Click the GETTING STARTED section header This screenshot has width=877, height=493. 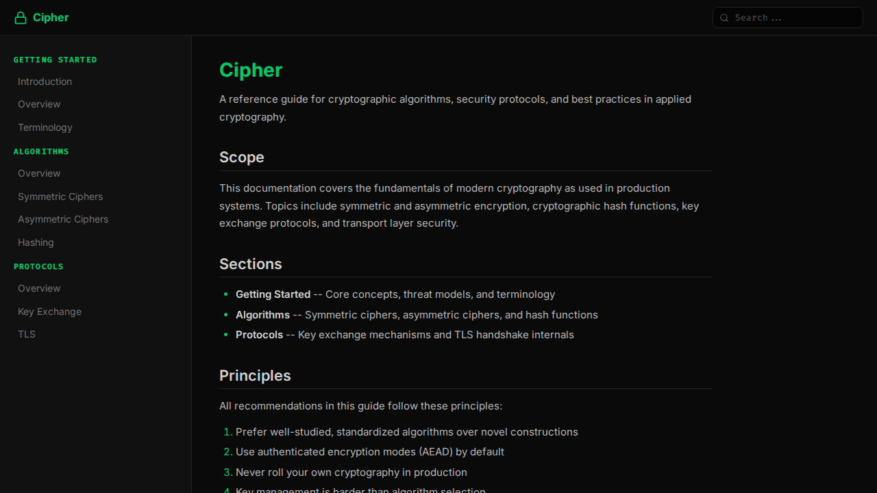pyautogui.click(x=55, y=60)
